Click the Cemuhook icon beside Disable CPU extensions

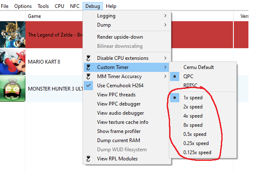point(88,58)
